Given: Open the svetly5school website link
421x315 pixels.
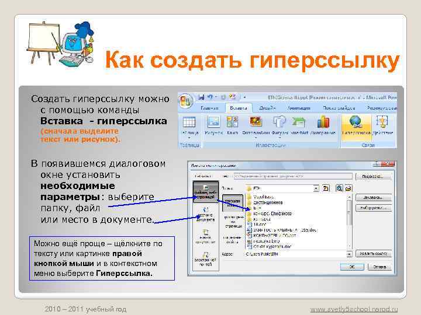Looking at the screenshot, I should pos(354,309).
